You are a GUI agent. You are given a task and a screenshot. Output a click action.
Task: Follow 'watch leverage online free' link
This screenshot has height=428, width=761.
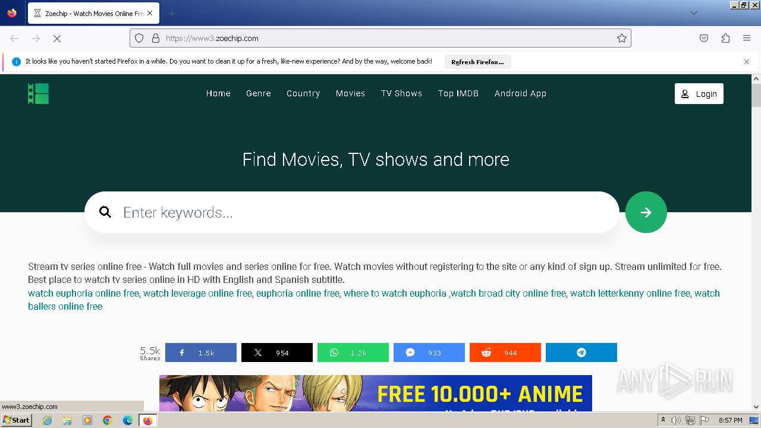[197, 293]
